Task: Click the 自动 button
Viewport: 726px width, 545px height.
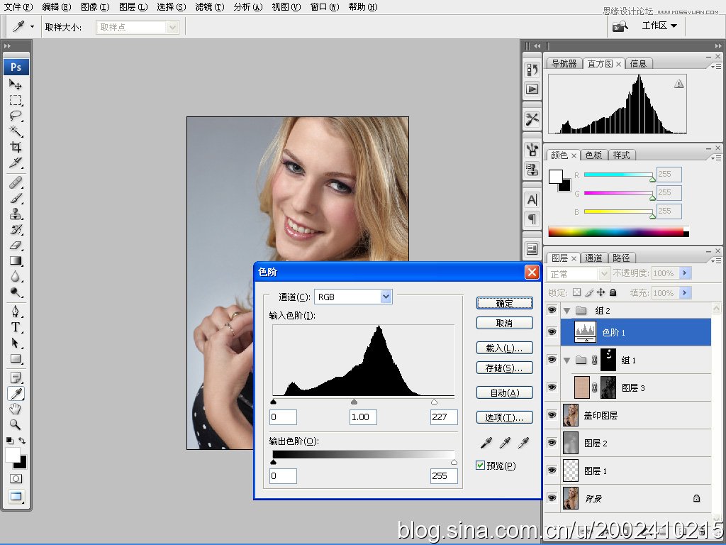Action: coord(505,392)
